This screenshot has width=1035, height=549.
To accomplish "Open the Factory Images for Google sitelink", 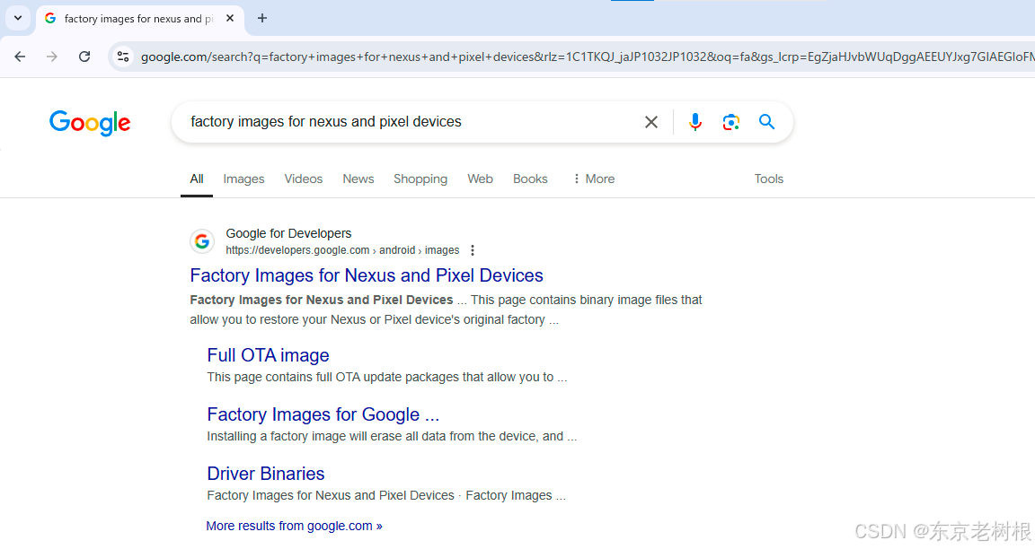I will tap(323, 414).
